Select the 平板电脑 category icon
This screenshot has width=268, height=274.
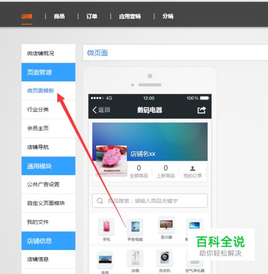click(135, 226)
